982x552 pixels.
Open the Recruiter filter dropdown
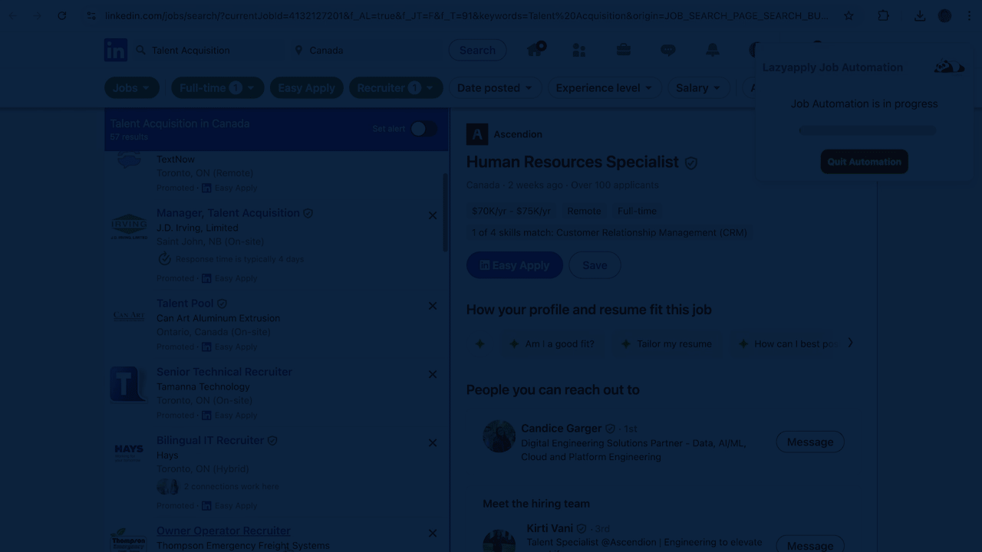tap(396, 87)
